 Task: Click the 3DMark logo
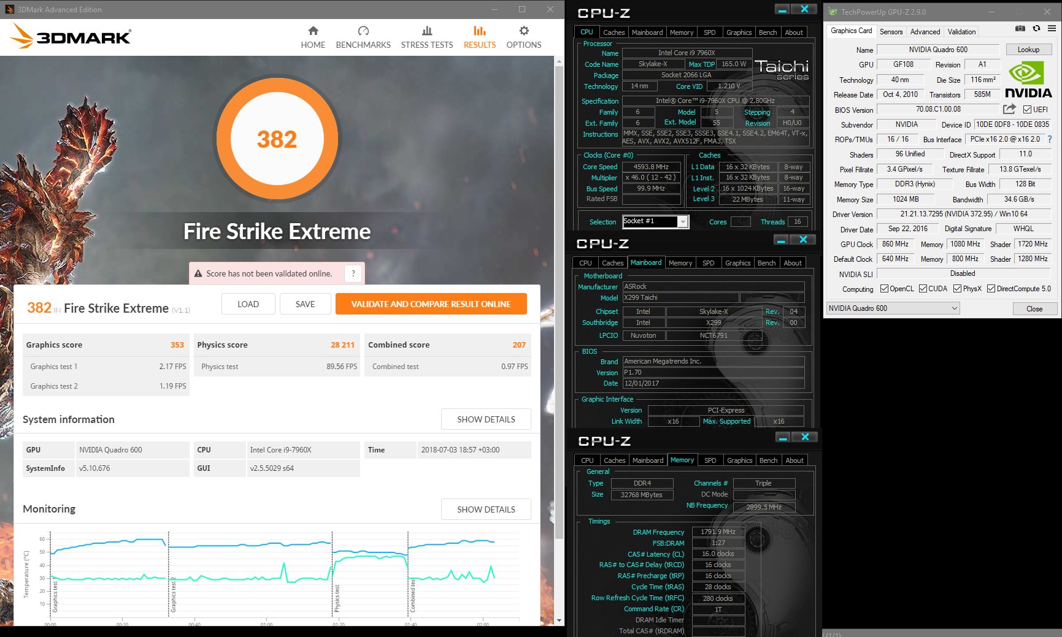pyautogui.click(x=71, y=37)
